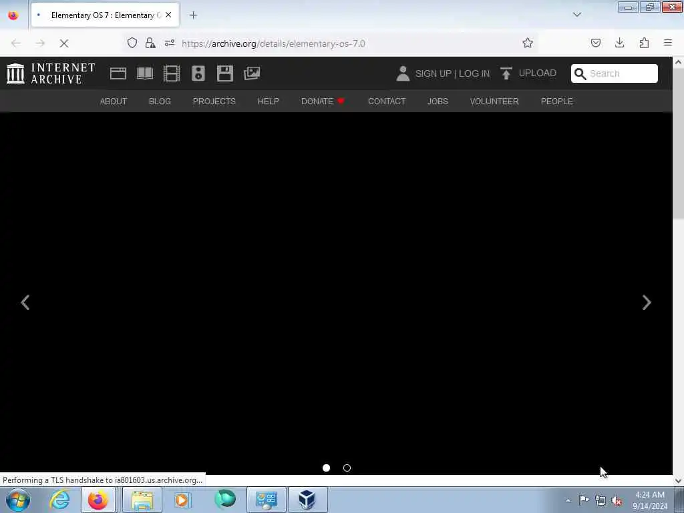Click the LOG IN link
The height and width of the screenshot is (513, 684).
click(x=474, y=73)
